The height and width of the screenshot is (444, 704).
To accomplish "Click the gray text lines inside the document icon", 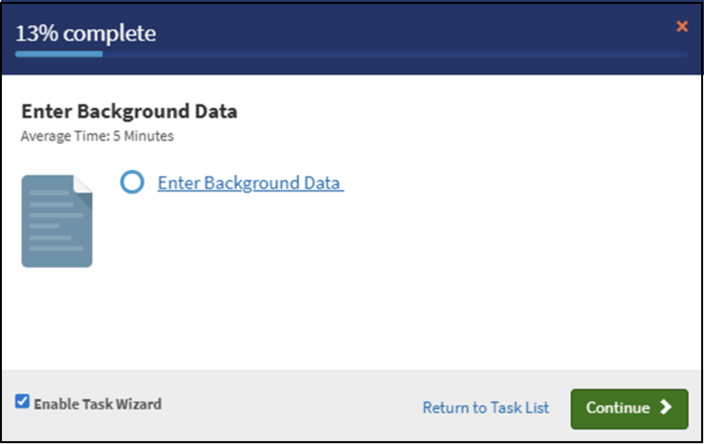I will point(56,221).
